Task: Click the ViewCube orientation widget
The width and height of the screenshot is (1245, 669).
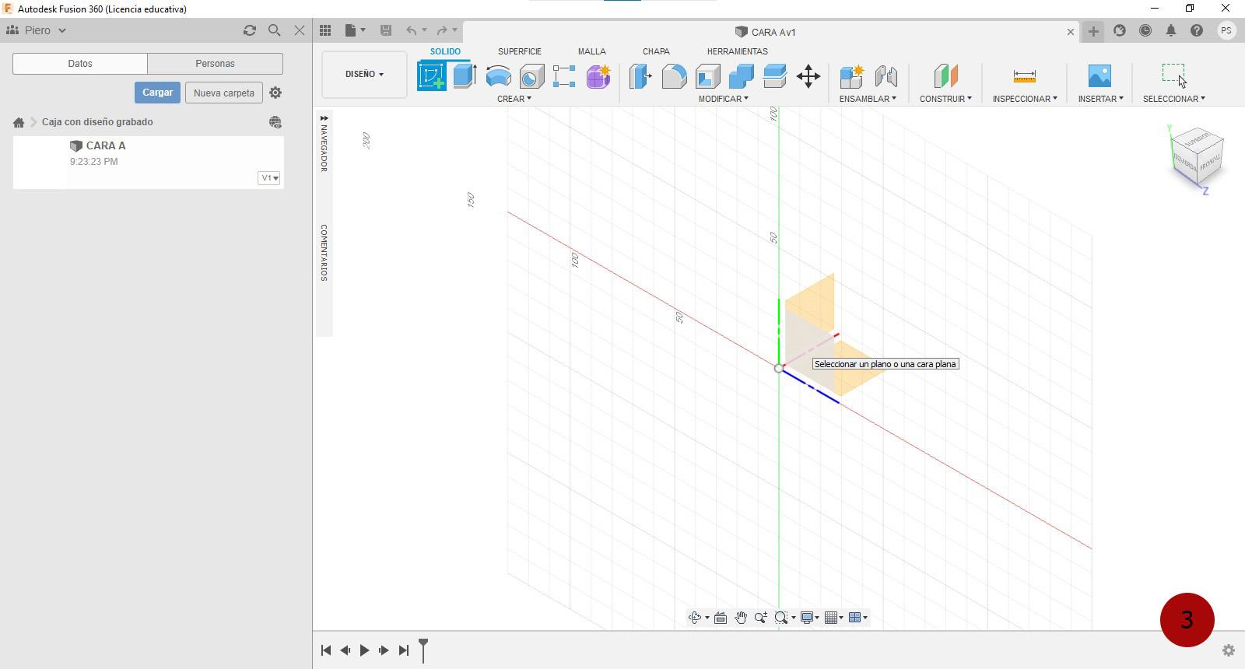Action: (x=1198, y=156)
